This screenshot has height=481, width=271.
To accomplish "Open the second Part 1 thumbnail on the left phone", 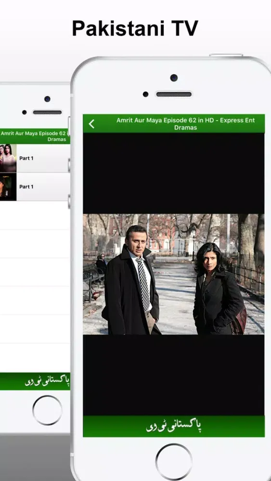I will pyautogui.click(x=8, y=187).
